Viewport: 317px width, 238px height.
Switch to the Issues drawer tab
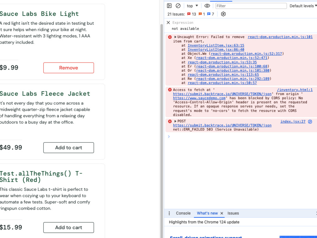233,213
